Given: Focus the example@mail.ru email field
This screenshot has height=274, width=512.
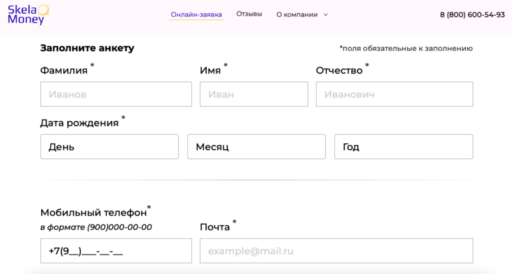Looking at the screenshot, I should tap(336, 250).
